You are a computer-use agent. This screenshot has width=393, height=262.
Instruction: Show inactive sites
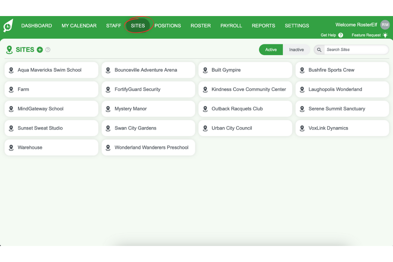[296, 49]
